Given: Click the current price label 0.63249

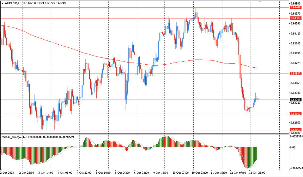Looking at the screenshot, I should (x=295, y=99).
